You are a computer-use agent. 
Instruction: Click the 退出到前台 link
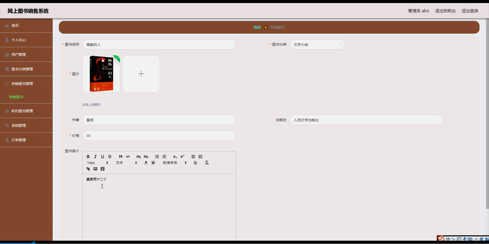pyautogui.click(x=445, y=11)
